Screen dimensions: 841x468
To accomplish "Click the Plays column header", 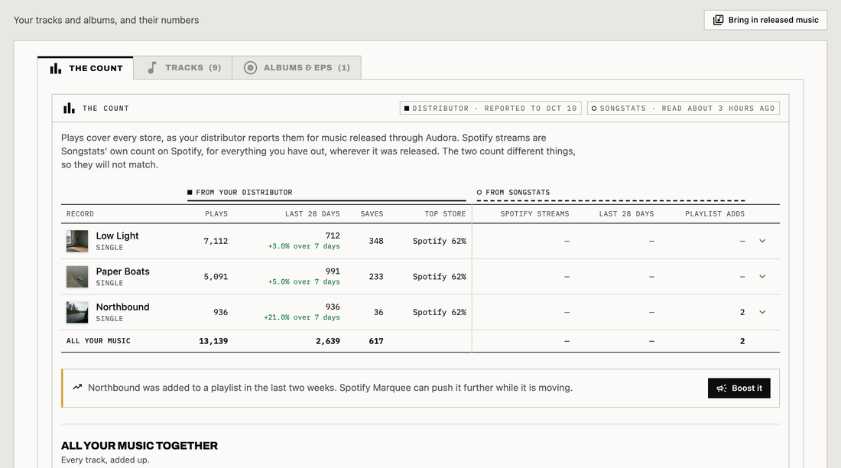I will 216,213.
